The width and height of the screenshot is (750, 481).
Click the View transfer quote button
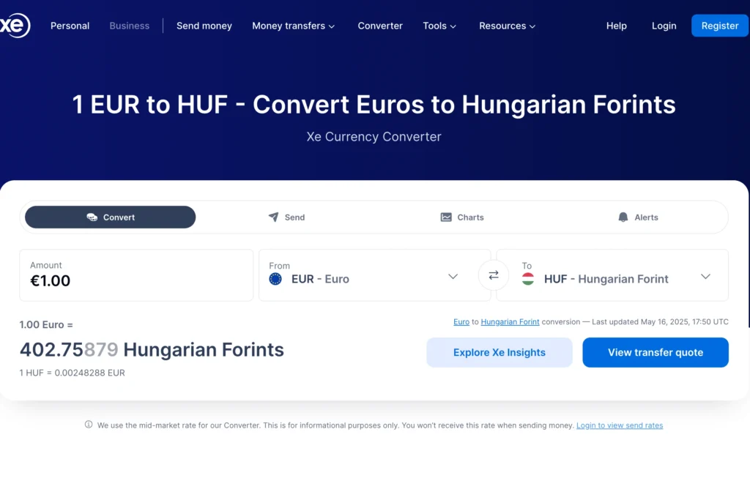(656, 352)
